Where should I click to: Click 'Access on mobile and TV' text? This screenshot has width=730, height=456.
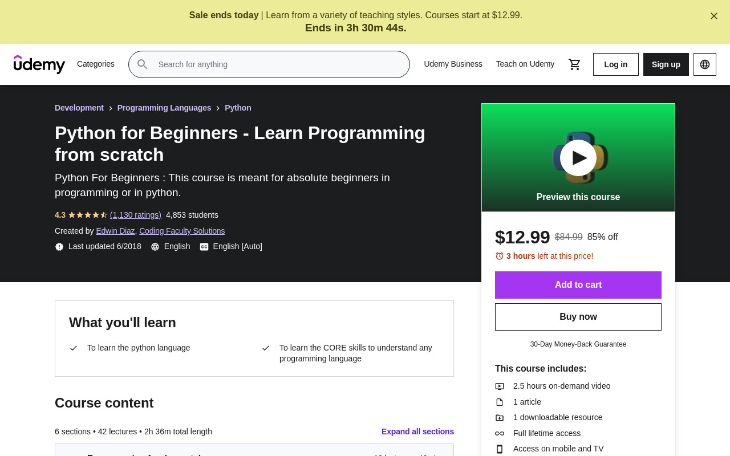pos(558,449)
